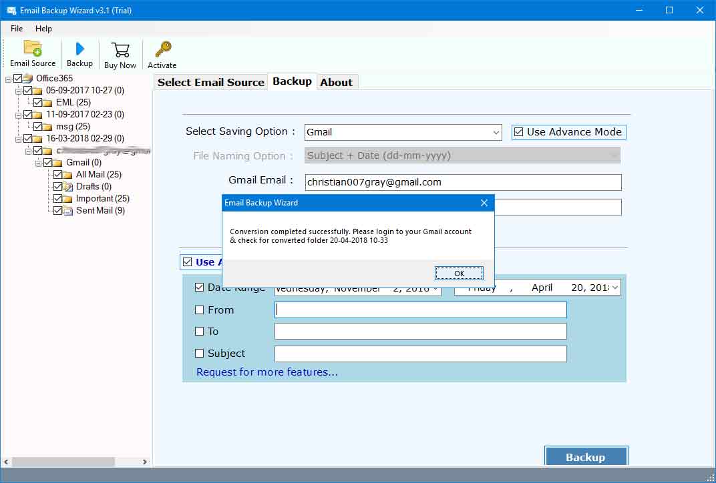Collapse the Gmail (0) tree node
716x483 pixels.
[x=38, y=163]
